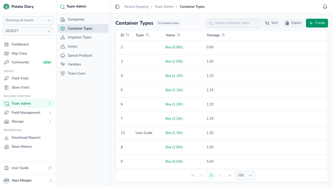Click the Sort button
Screen dimensions: 333x187
point(271,23)
